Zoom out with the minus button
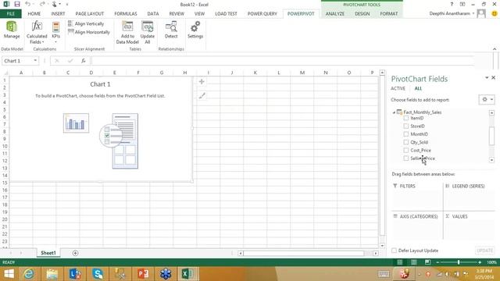500x281 pixels. [437, 262]
